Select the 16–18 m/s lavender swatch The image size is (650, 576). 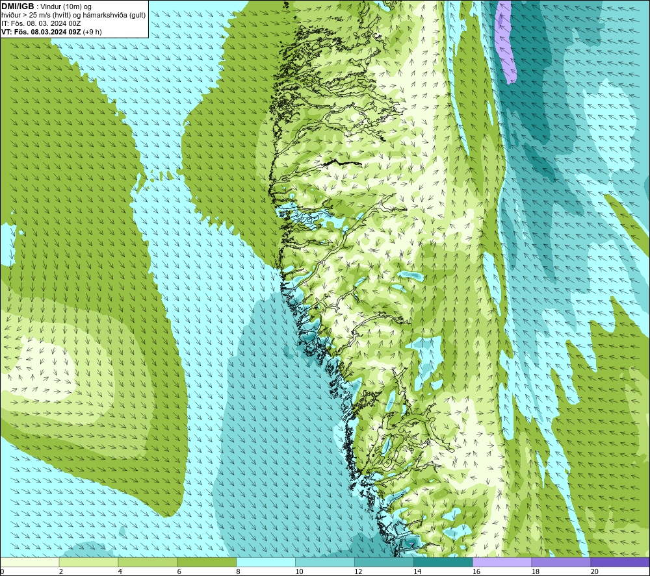(x=502, y=562)
